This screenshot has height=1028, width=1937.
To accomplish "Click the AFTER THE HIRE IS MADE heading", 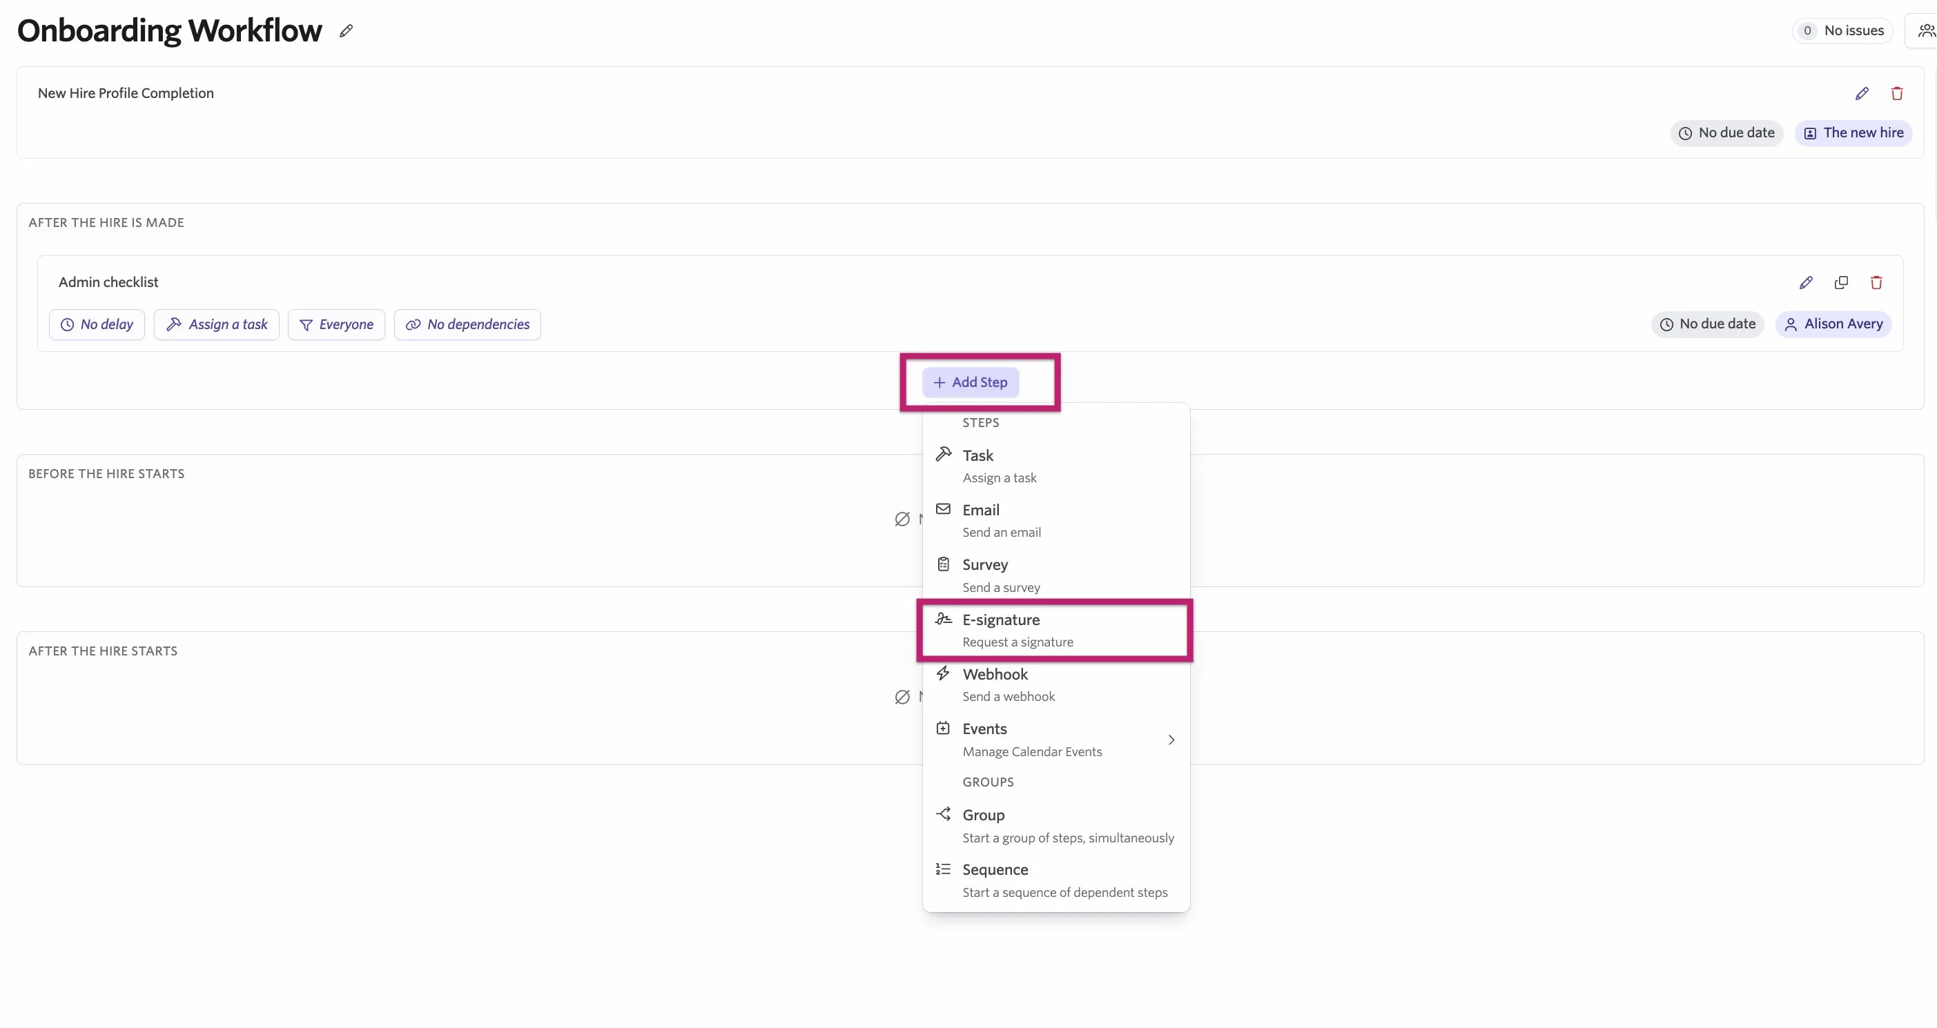I will (x=106, y=222).
